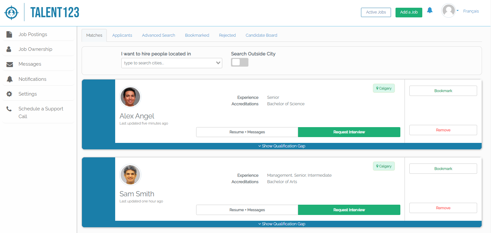Click the Schedule a Support Call phone icon
The width and height of the screenshot is (491, 233).
point(9,108)
